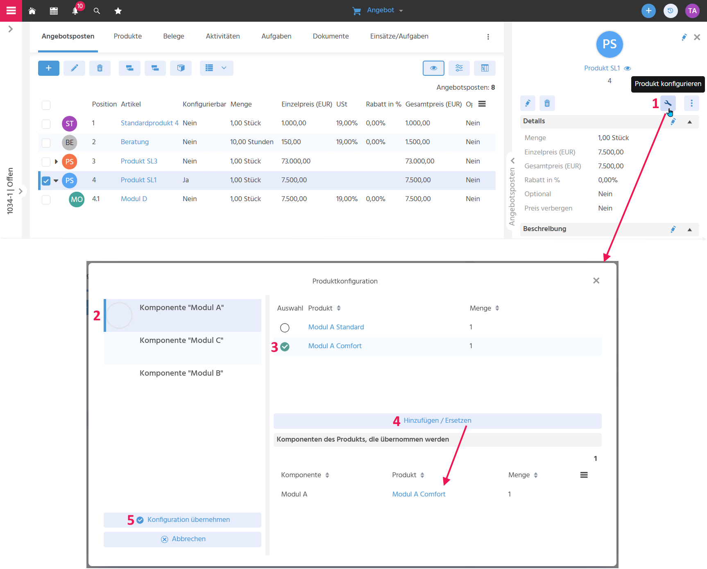707x569 pixels.
Task: Select Komponente "Modul C" in list
Action: (x=182, y=348)
